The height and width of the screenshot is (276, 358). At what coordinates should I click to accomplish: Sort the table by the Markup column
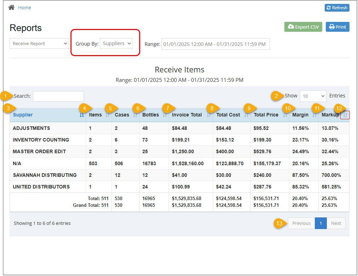pyautogui.click(x=345, y=115)
